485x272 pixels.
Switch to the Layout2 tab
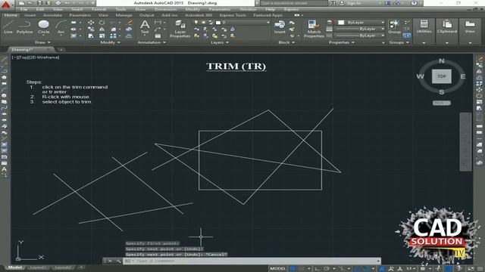63,267
